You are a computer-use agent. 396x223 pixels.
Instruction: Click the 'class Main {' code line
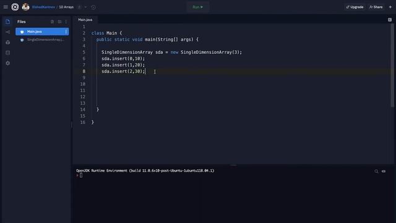click(x=106, y=33)
